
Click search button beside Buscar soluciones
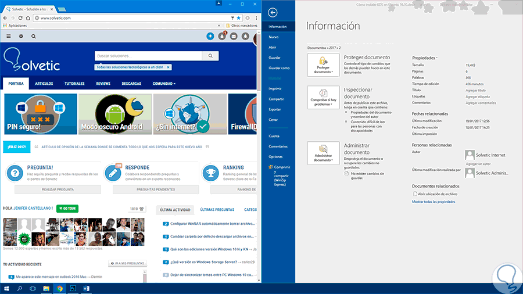click(210, 56)
